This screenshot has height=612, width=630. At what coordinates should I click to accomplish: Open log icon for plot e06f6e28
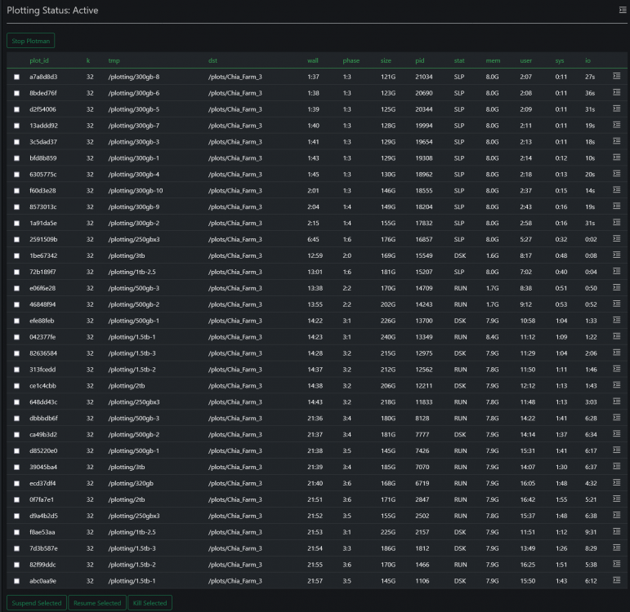tap(616, 287)
